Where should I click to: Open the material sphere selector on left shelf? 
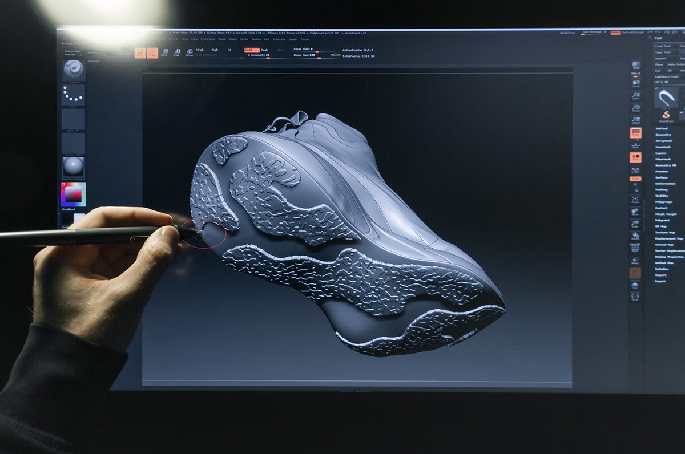pos(72,167)
